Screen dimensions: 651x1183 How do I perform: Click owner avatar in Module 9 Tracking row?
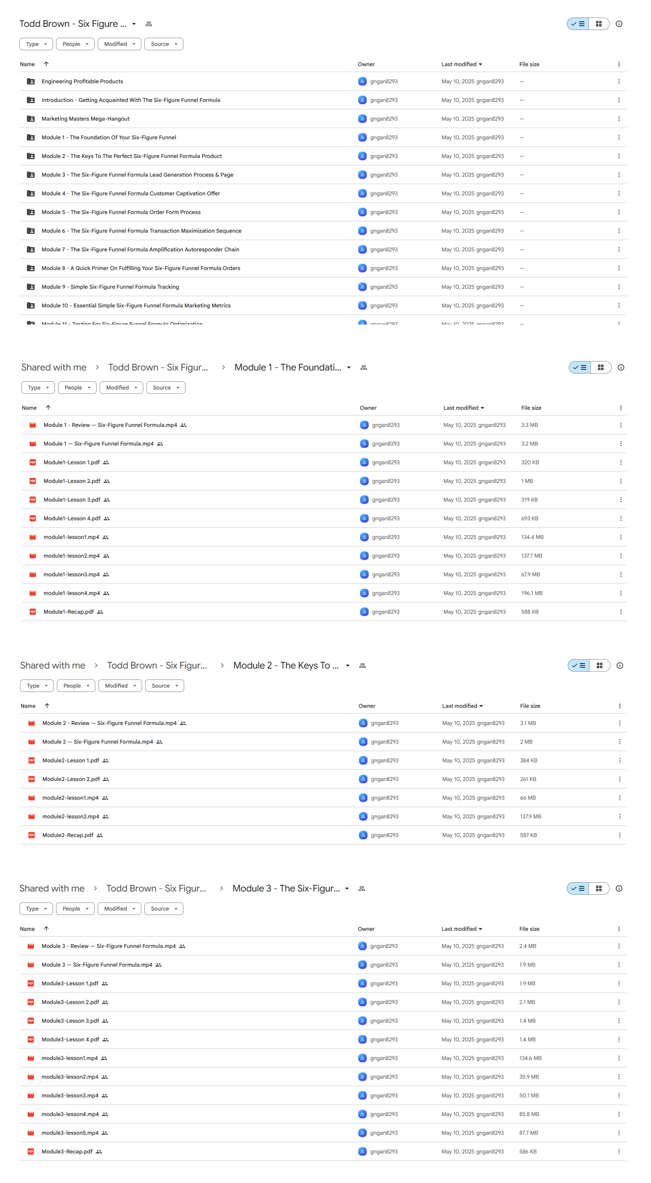coord(362,287)
